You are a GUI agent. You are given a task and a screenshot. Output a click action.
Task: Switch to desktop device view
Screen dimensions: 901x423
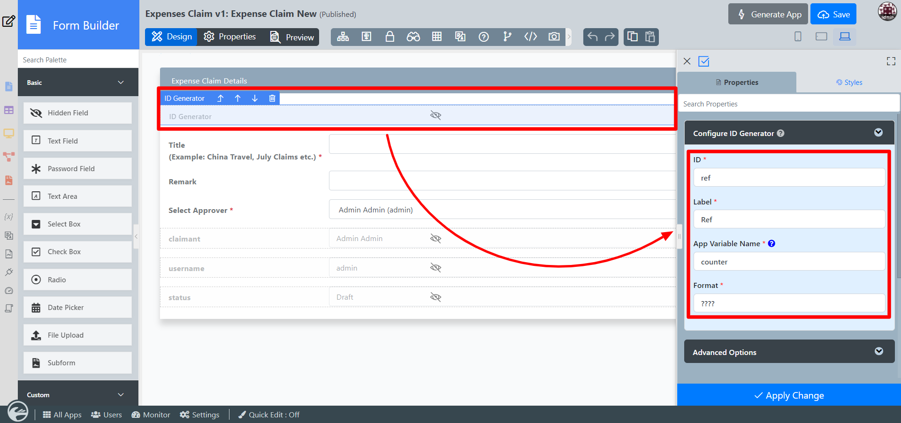tap(845, 37)
